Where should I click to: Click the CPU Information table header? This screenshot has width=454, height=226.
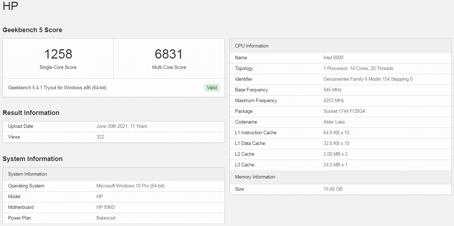click(340, 46)
